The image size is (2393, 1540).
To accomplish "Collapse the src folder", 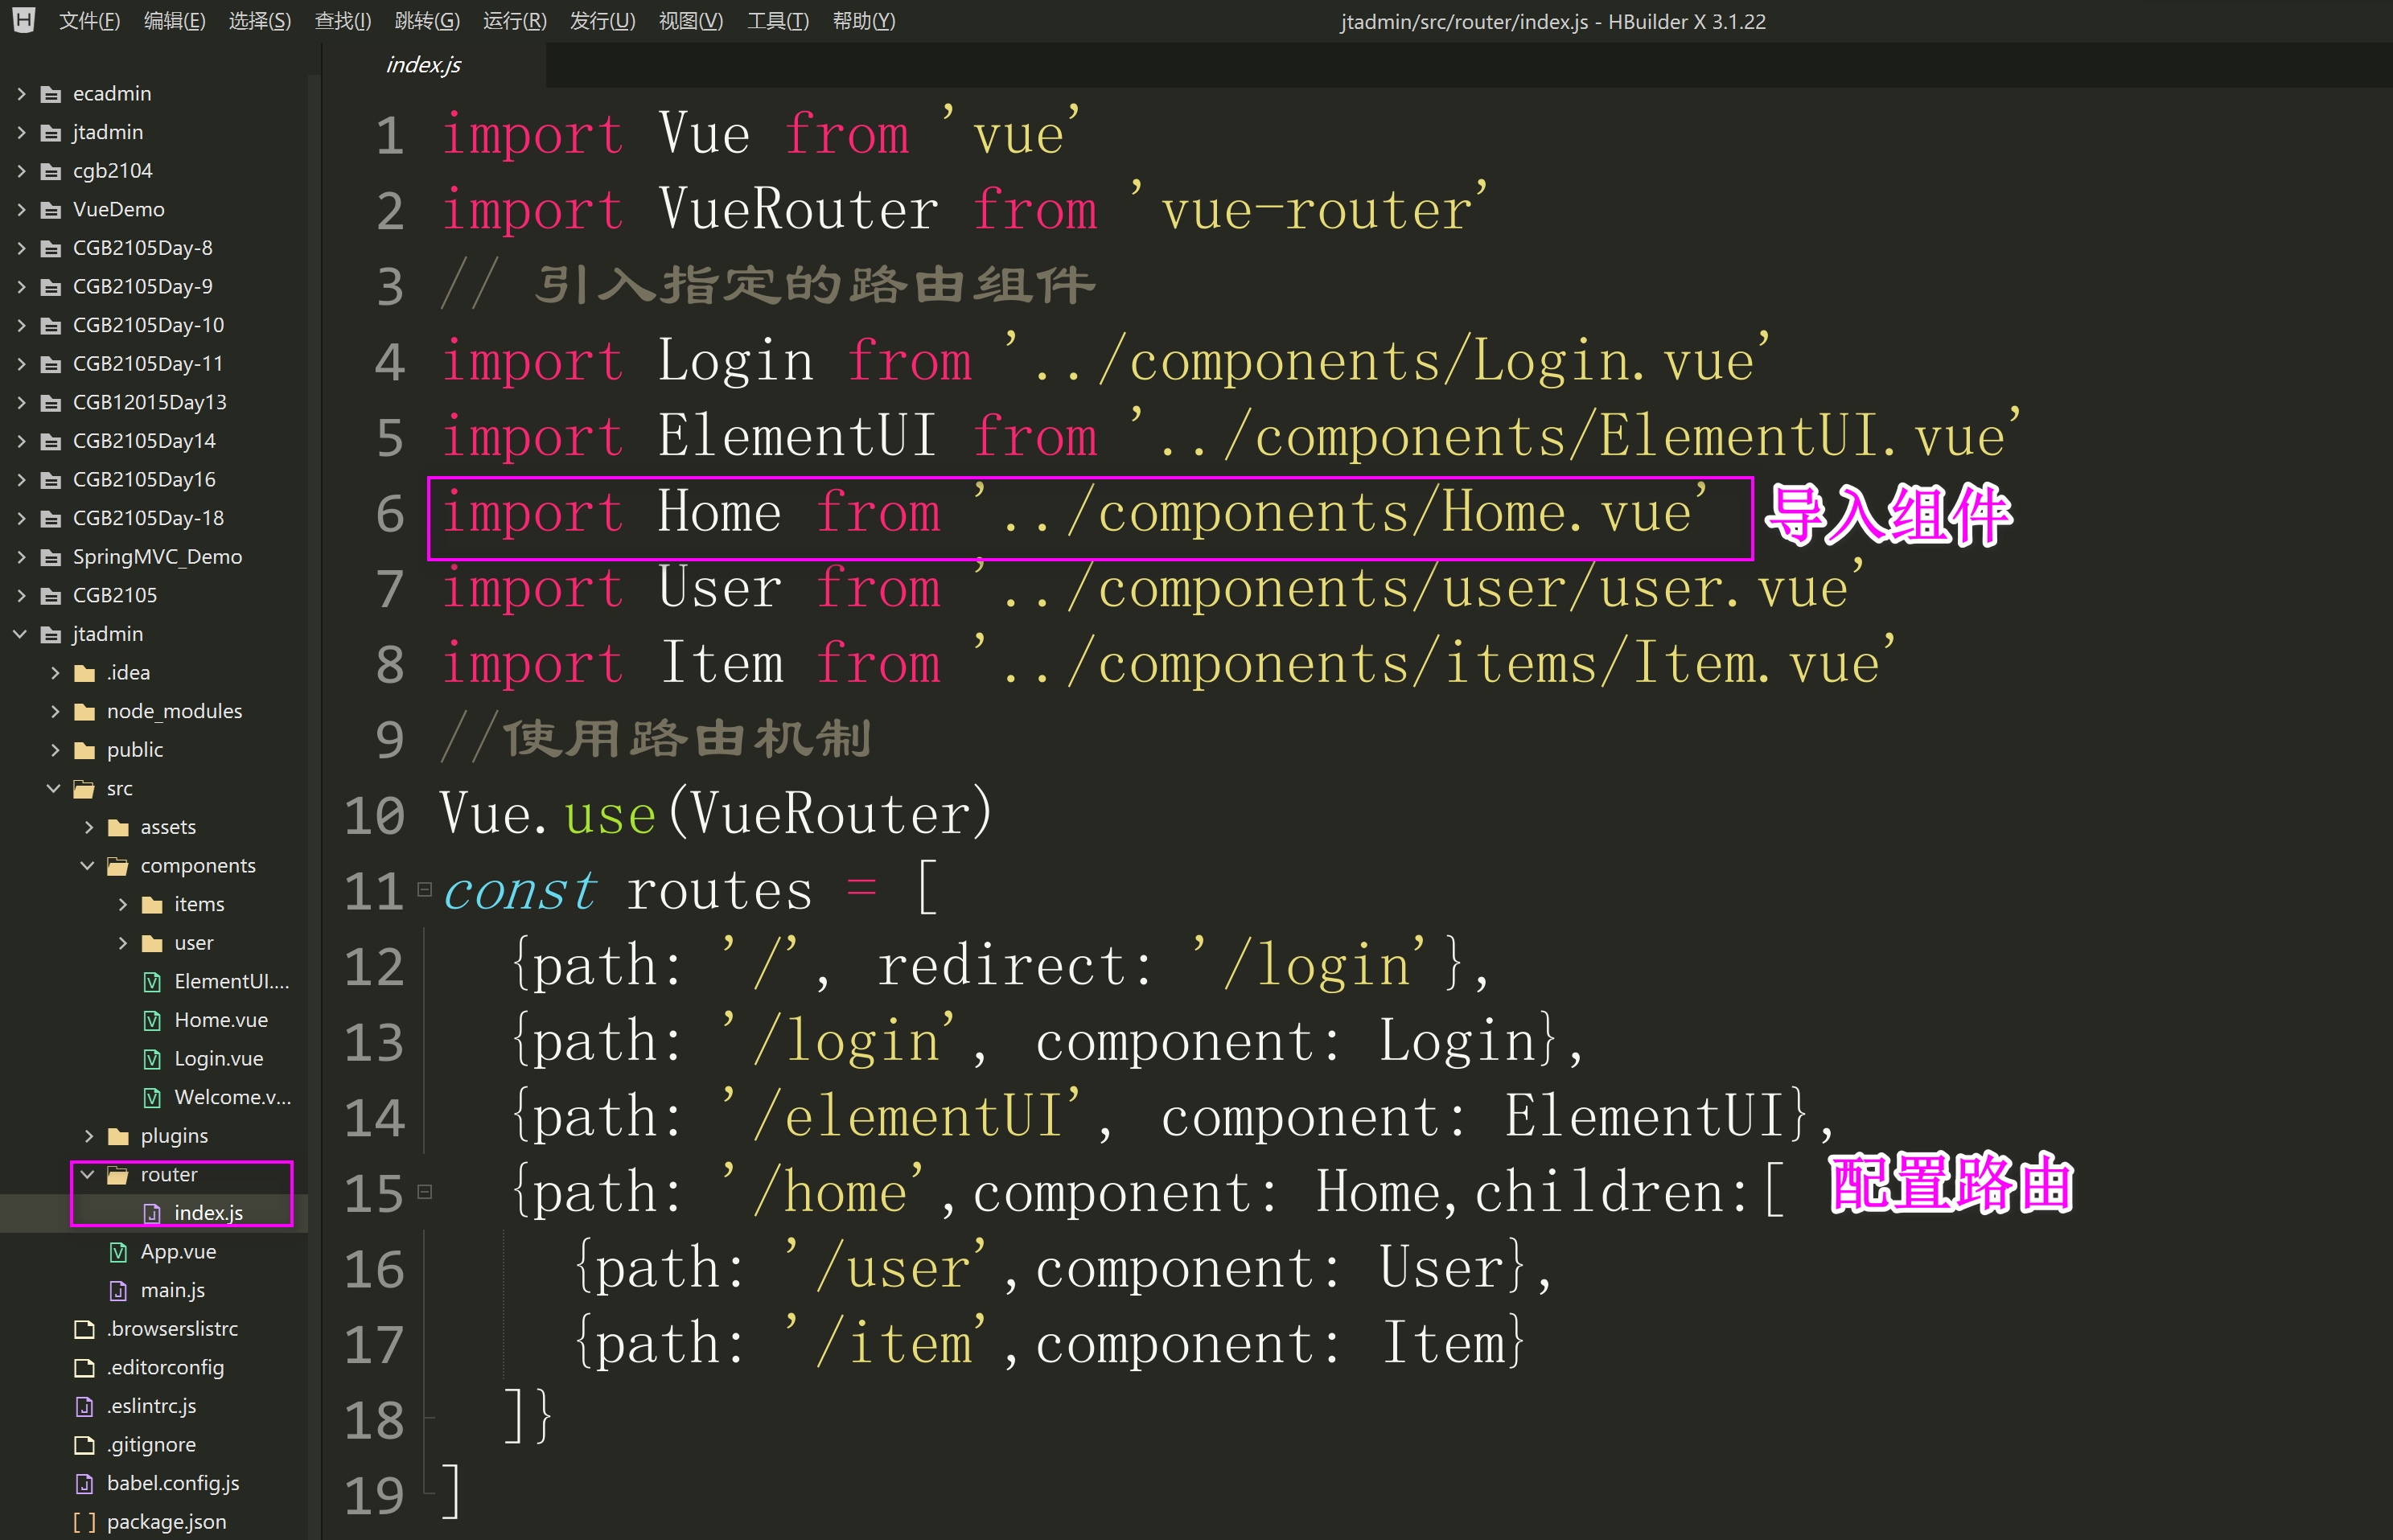I will [x=54, y=788].
